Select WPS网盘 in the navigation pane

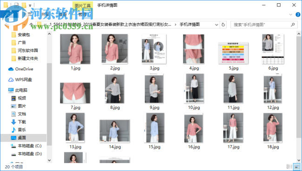coord(24,80)
